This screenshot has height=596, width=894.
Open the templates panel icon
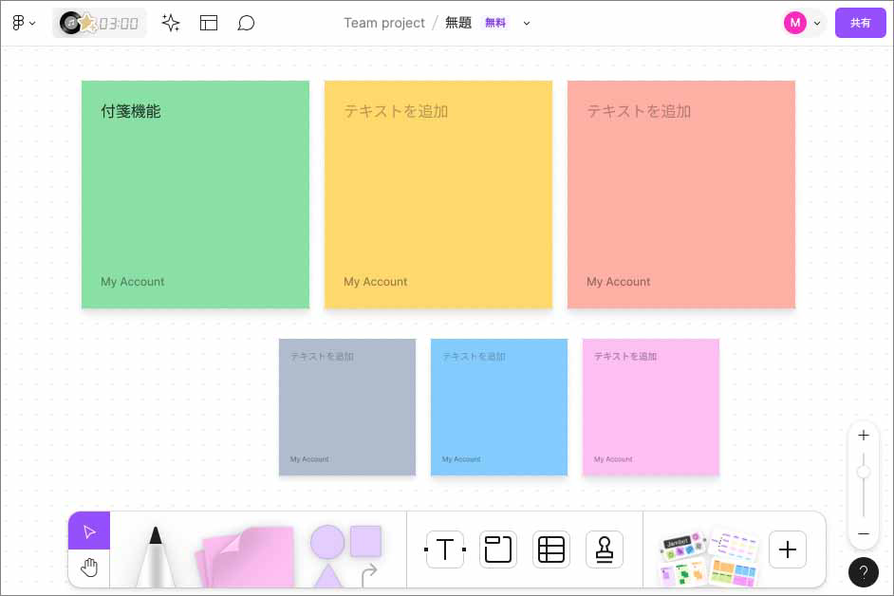click(209, 23)
